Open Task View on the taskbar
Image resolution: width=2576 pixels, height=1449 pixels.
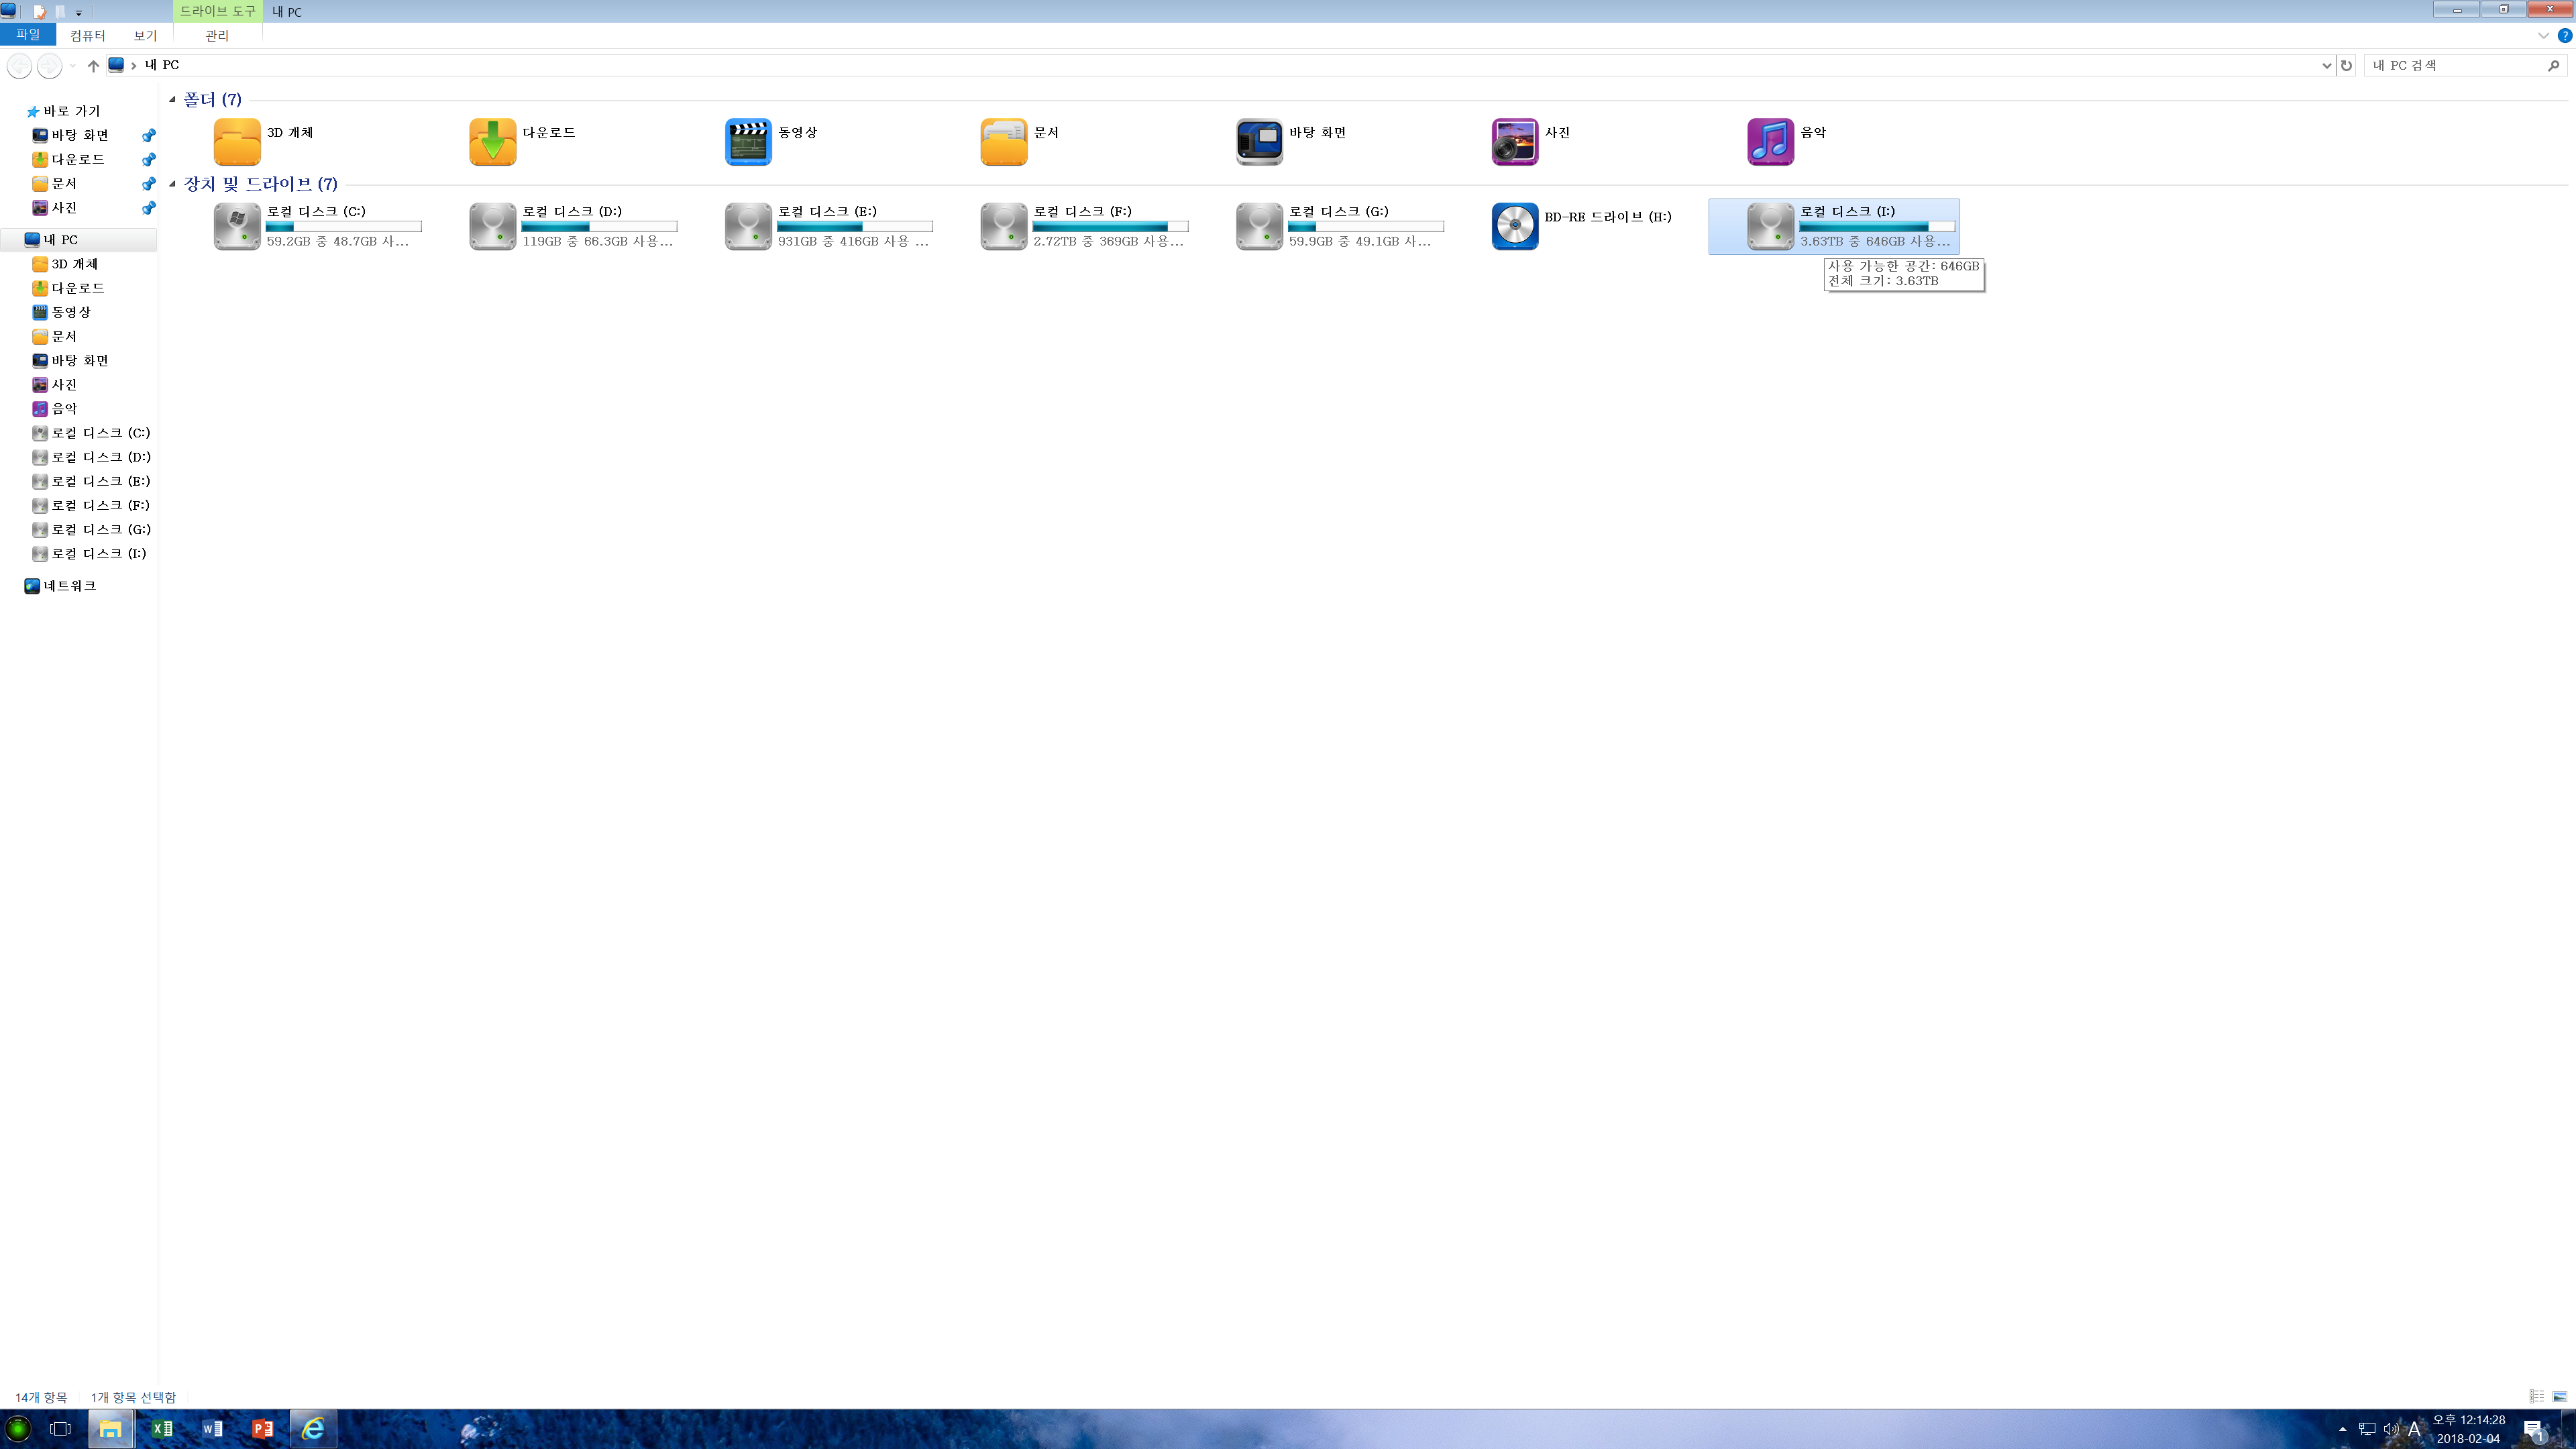(x=60, y=1429)
